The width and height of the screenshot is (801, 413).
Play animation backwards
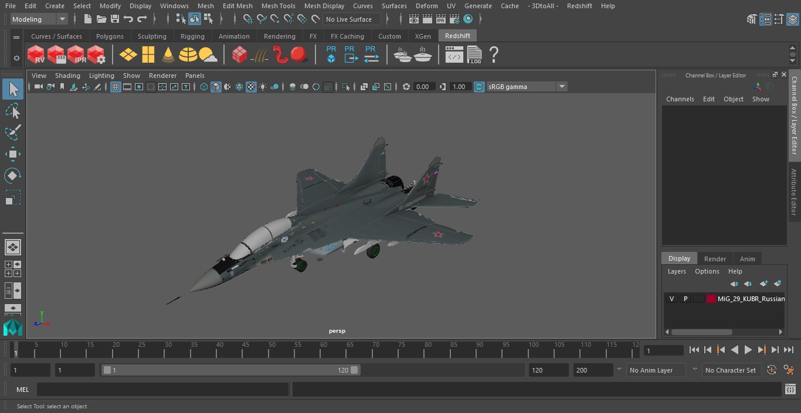click(x=735, y=350)
